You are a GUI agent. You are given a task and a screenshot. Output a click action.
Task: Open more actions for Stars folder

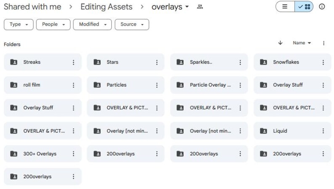coord(157,62)
